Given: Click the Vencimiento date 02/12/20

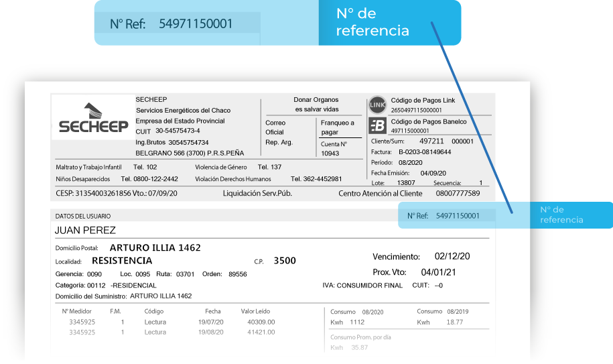Looking at the screenshot, I should (x=452, y=256).
